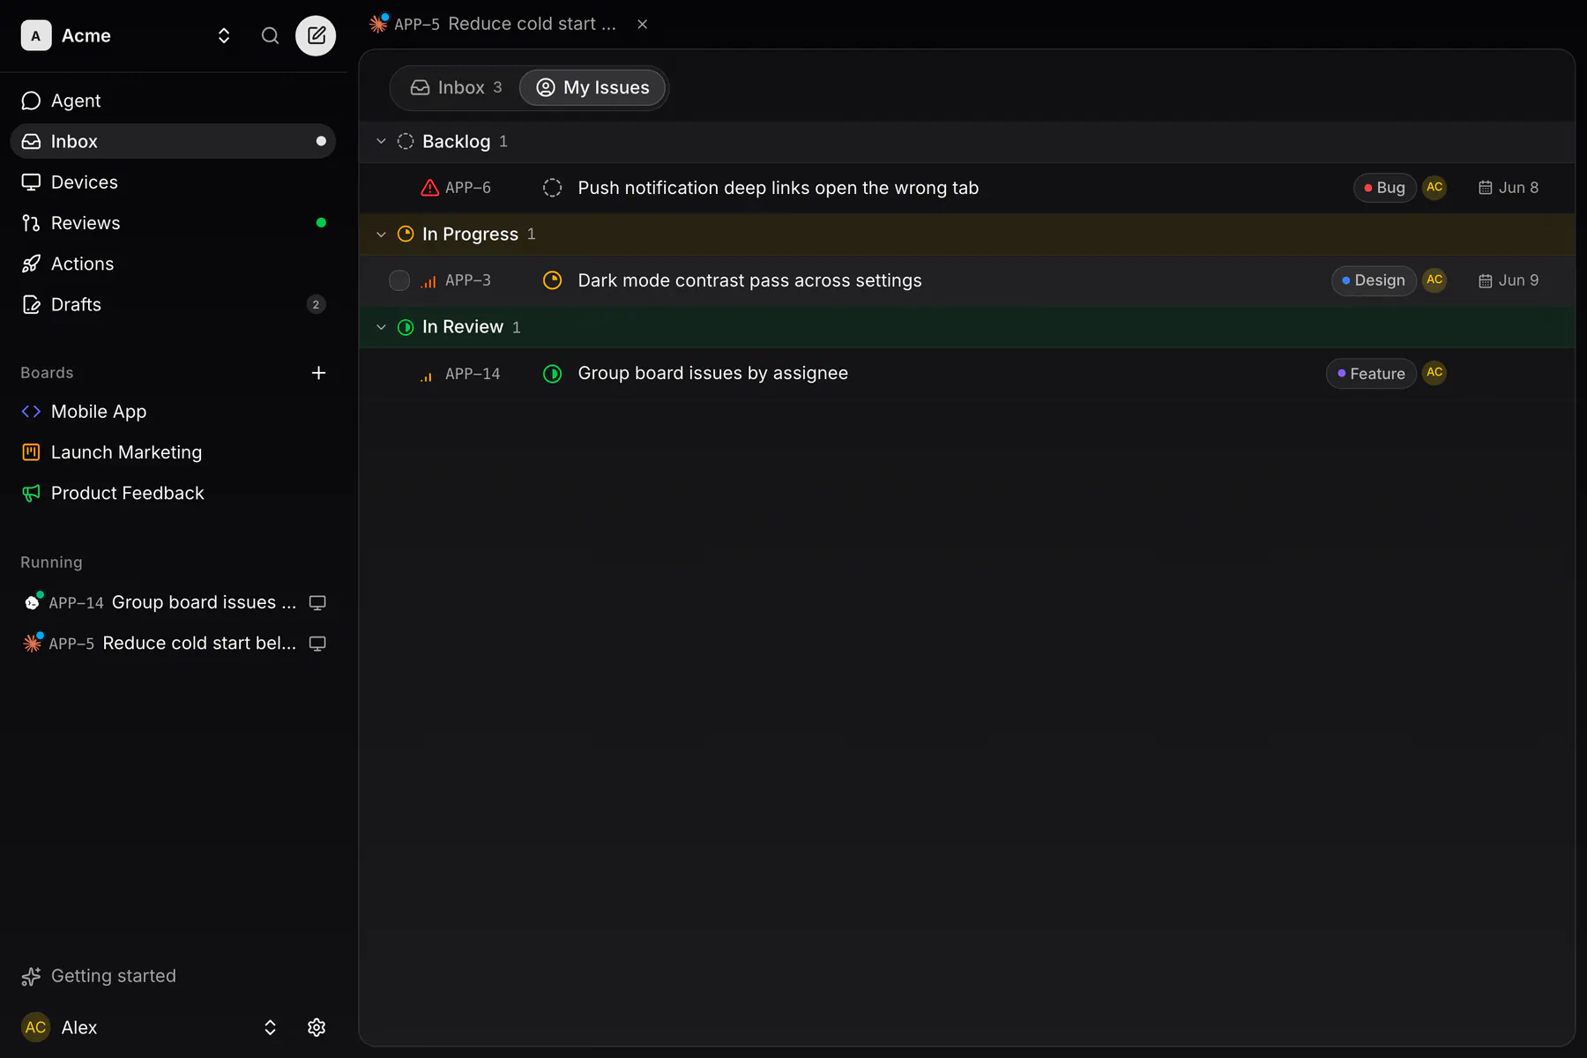Open the Launch Marketing board
Image resolution: width=1587 pixels, height=1058 pixels.
click(173, 452)
